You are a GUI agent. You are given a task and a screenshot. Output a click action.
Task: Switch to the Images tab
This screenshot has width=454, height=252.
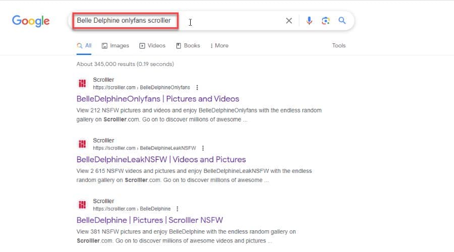pyautogui.click(x=115, y=46)
